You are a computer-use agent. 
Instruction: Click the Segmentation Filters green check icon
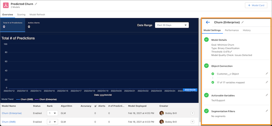[206, 111]
